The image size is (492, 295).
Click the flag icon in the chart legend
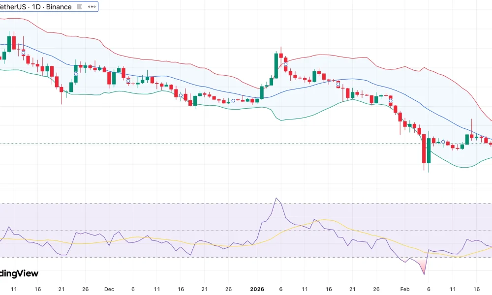pyautogui.click(x=81, y=7)
